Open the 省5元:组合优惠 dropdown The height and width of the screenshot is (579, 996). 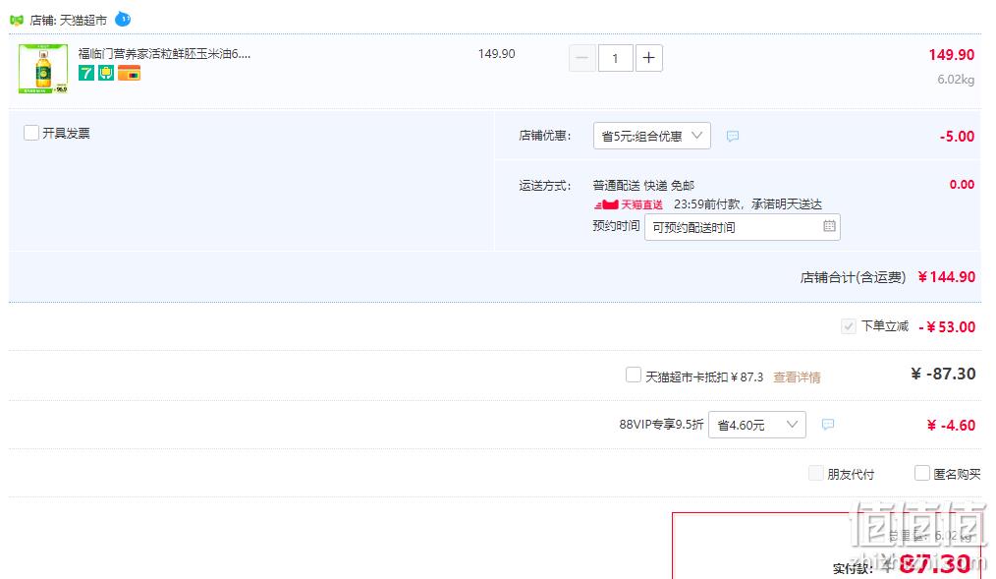point(651,136)
